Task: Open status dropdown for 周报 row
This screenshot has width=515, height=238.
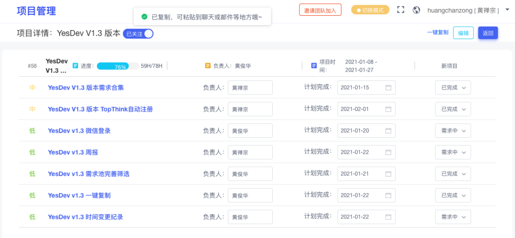Action: [x=453, y=152]
